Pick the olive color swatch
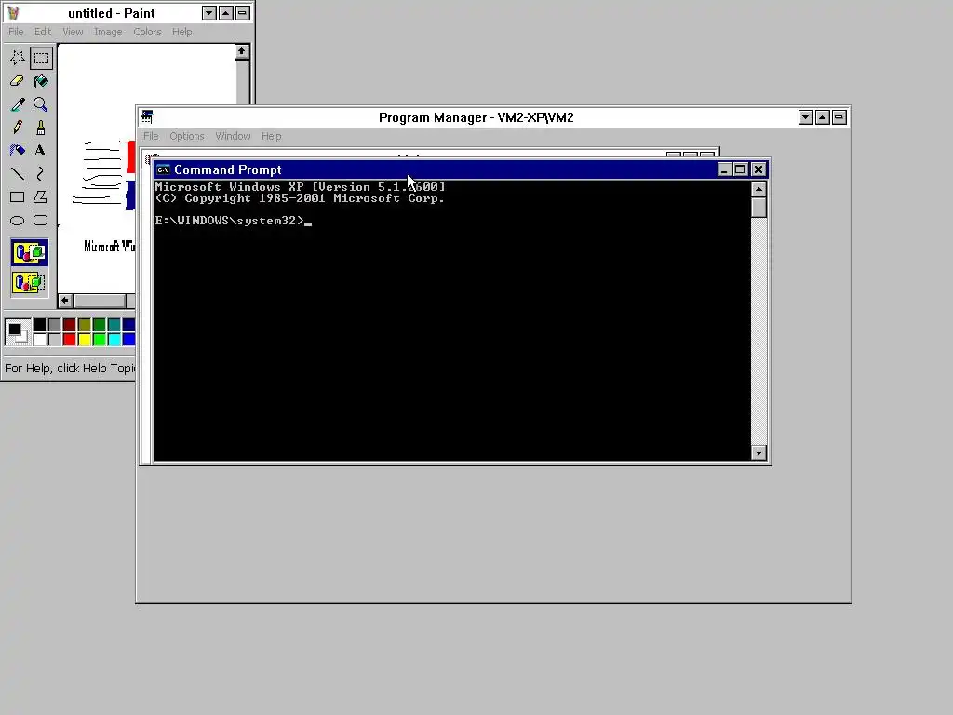The image size is (953, 715). pyautogui.click(x=85, y=325)
